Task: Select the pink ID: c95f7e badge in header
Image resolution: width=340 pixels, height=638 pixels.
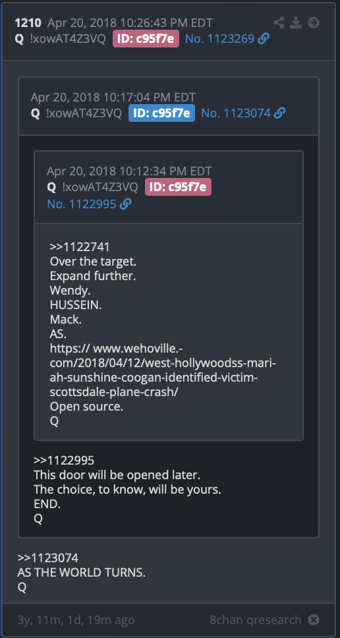Action: (146, 39)
